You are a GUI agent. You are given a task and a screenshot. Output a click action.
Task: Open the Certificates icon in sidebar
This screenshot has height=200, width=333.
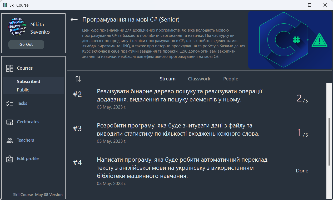[9, 122]
